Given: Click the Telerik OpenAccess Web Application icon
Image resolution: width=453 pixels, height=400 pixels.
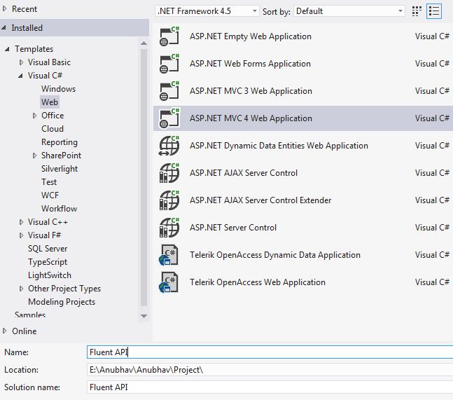Looking at the screenshot, I should (170, 283).
